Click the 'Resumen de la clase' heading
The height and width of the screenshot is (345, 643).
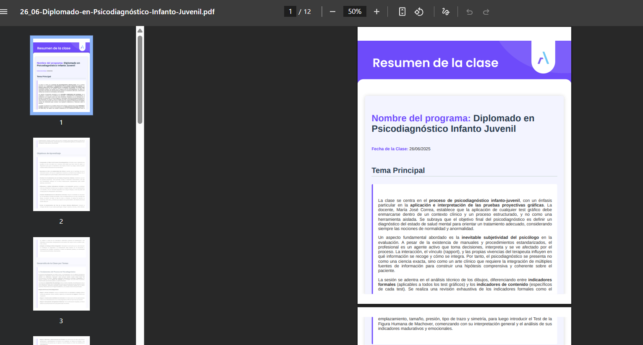point(435,63)
